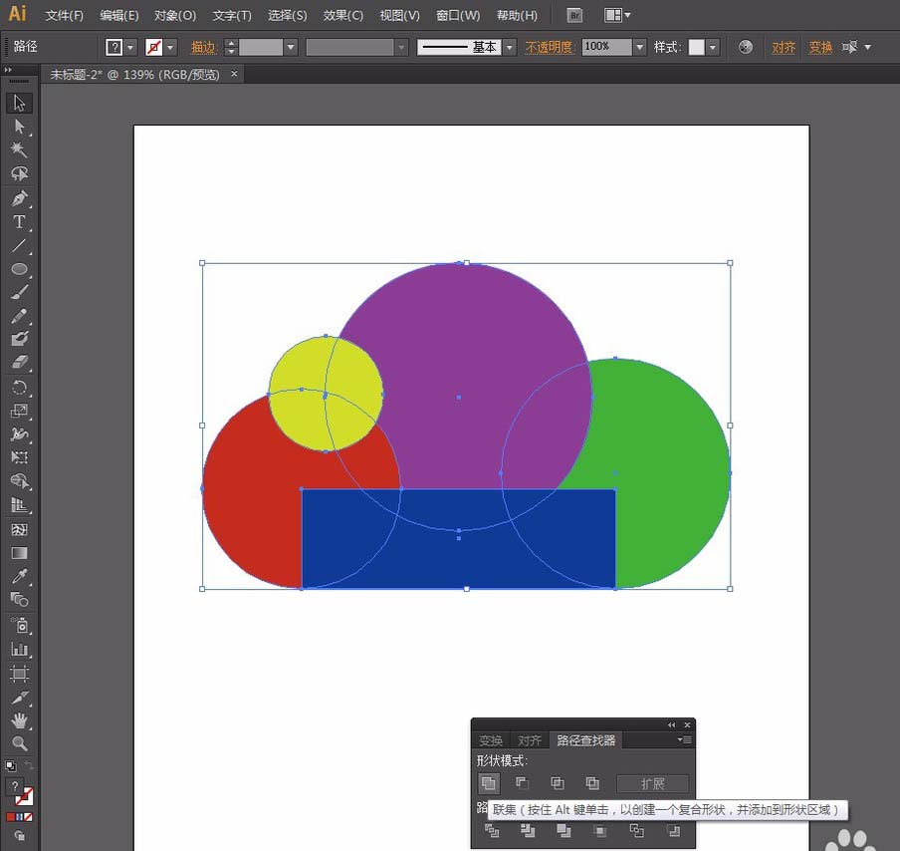Select the Hand tool

(20, 720)
